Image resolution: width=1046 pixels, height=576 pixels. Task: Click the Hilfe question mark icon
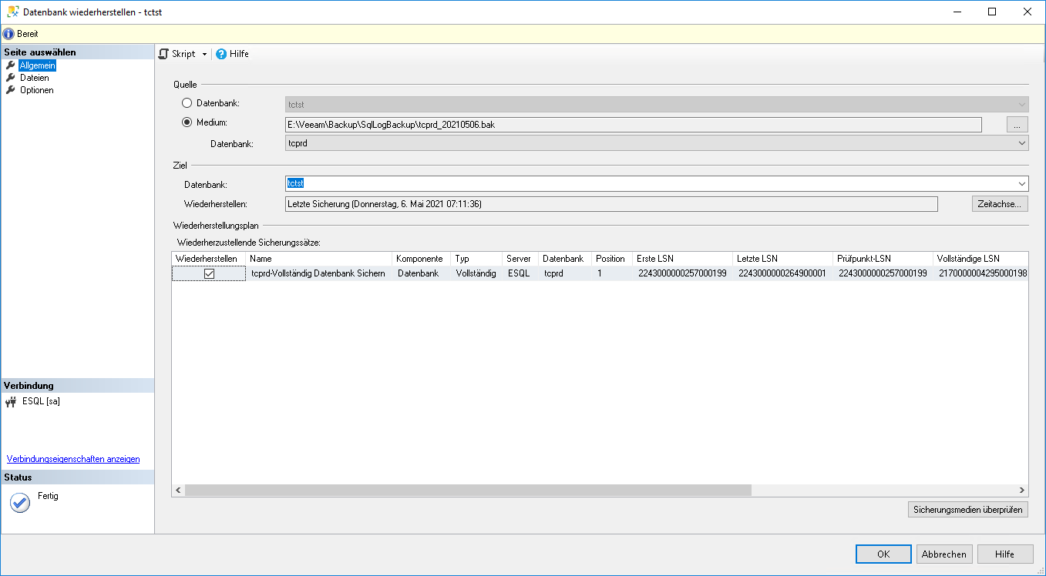tap(221, 54)
